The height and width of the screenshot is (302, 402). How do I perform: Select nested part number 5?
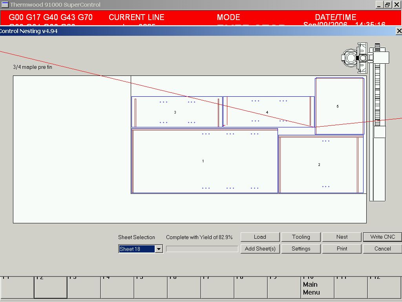tap(338, 107)
